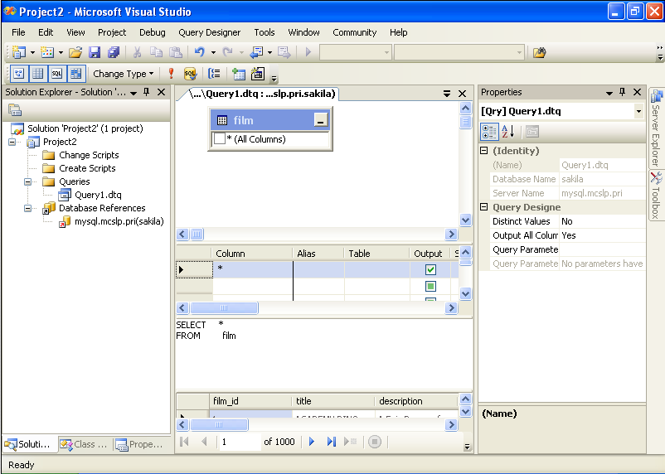Switch to the Class View tab

pos(84,444)
